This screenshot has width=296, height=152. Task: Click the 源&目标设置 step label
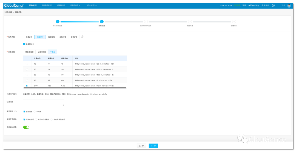click(57, 26)
